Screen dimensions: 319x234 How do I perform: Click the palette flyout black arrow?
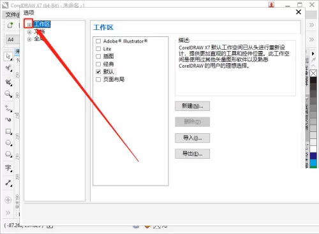(x=313, y=54)
